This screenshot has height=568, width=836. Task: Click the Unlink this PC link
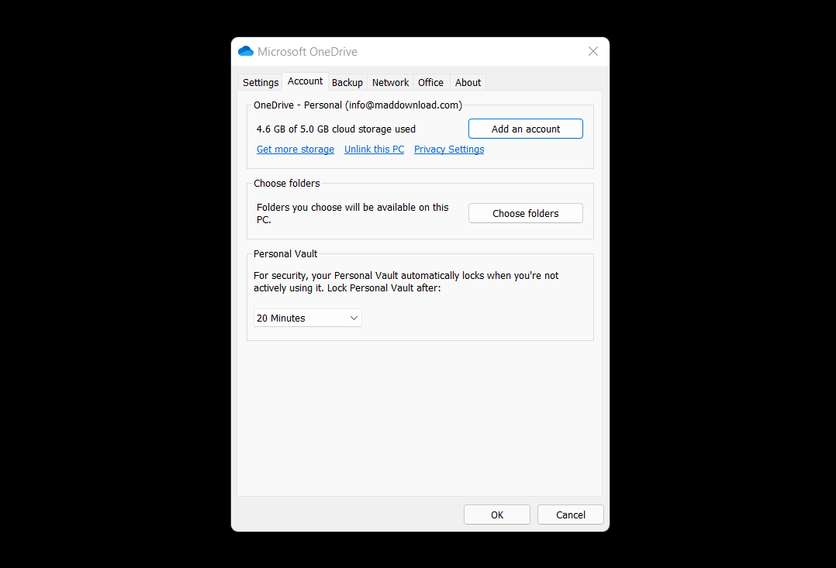[375, 150]
